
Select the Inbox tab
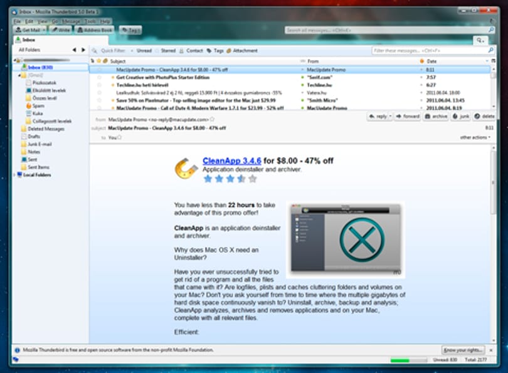coord(61,40)
